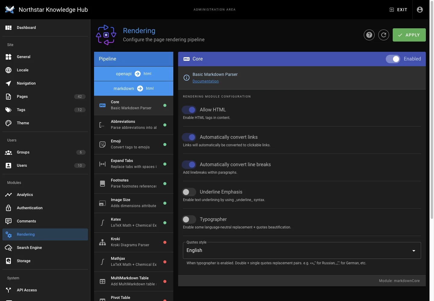Click the green Apply button
This screenshot has height=301, width=434.
coord(409,35)
